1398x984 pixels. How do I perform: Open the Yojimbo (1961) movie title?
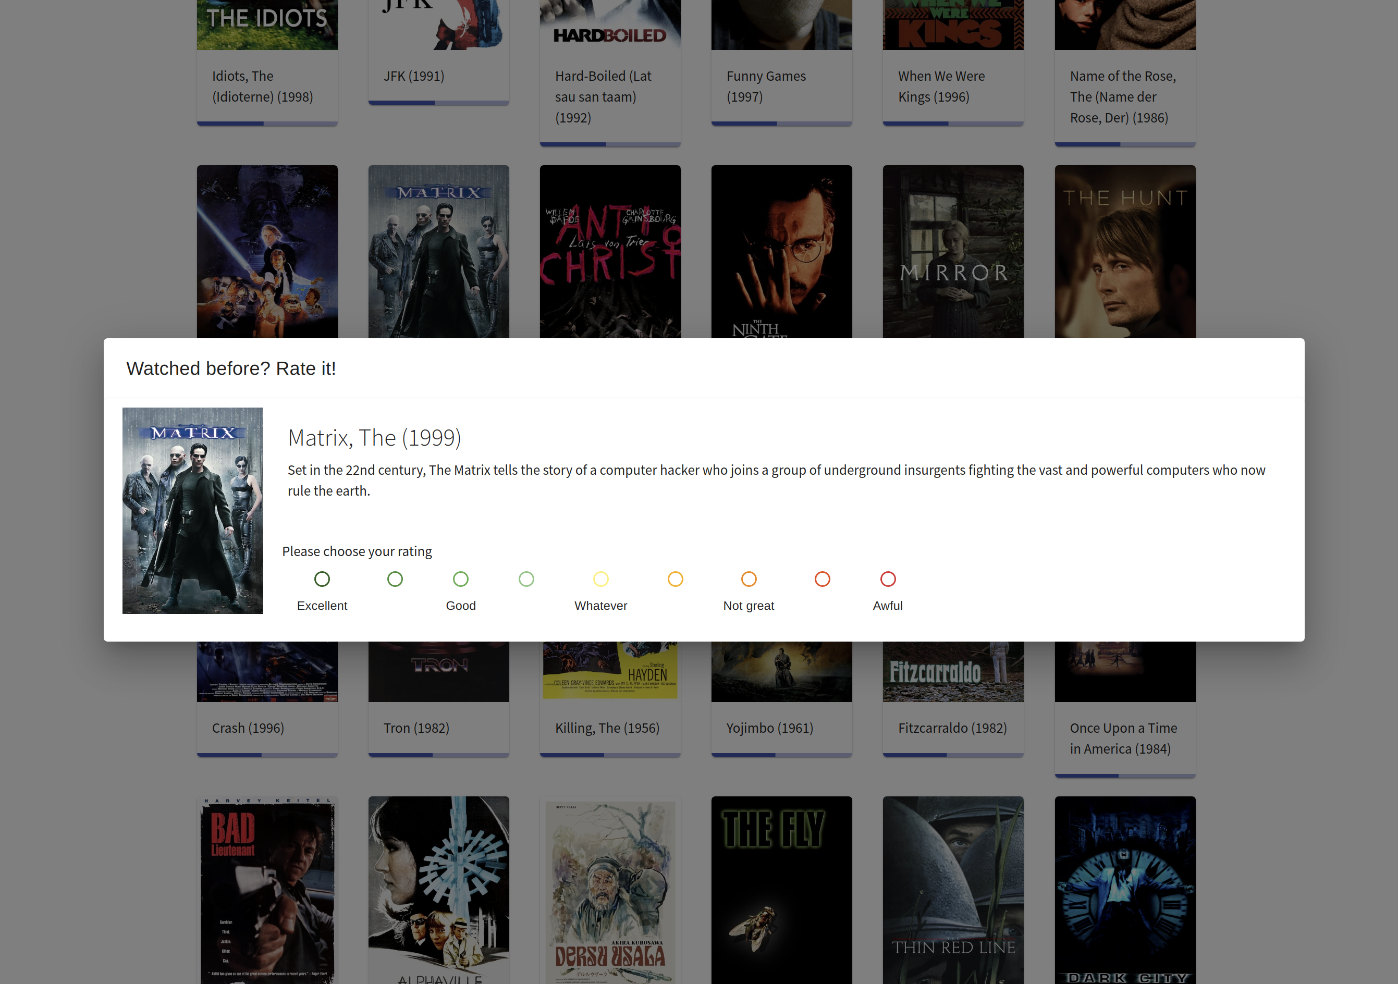click(x=770, y=728)
